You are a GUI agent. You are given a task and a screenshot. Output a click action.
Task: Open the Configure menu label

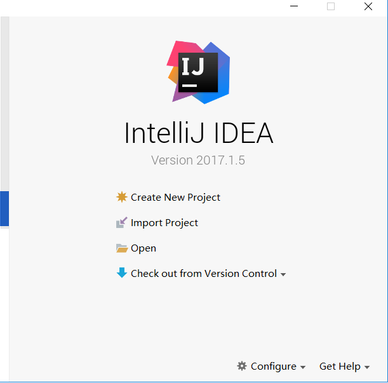(274, 366)
